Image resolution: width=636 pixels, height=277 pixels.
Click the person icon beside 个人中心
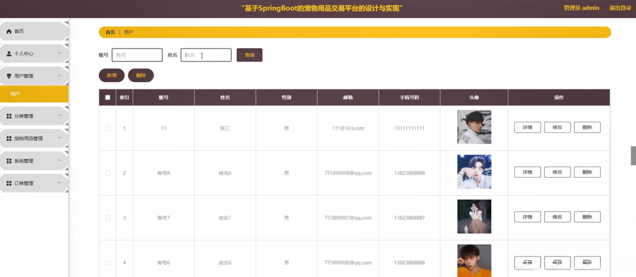click(x=9, y=54)
